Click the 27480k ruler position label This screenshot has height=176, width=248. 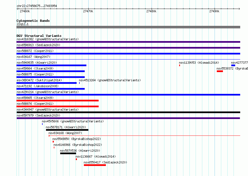click(x=151, y=11)
